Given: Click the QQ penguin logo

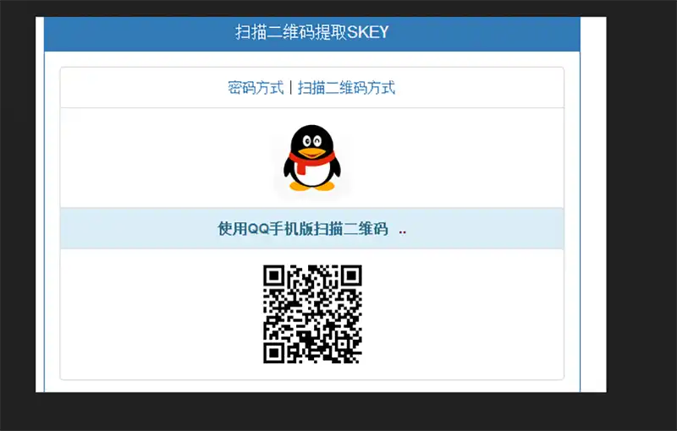Looking at the screenshot, I should point(311,158).
